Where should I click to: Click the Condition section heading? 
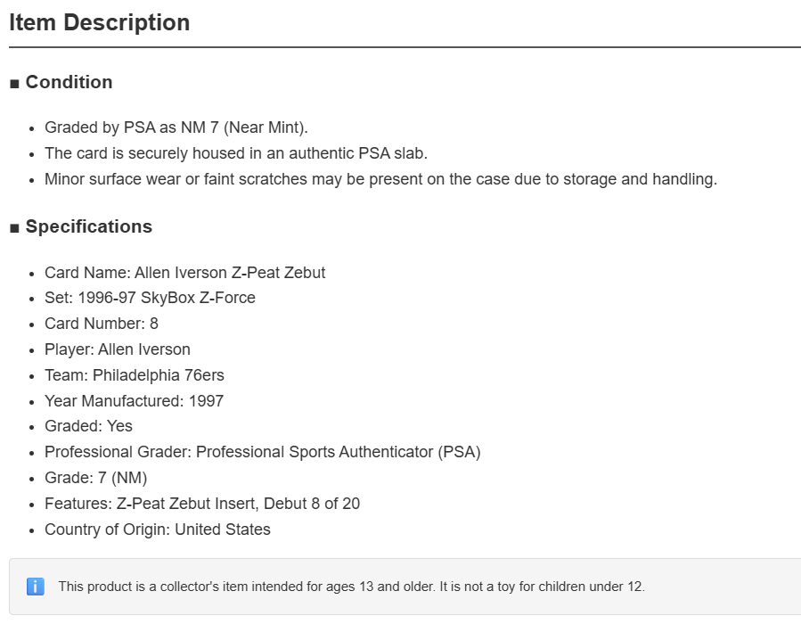69,82
